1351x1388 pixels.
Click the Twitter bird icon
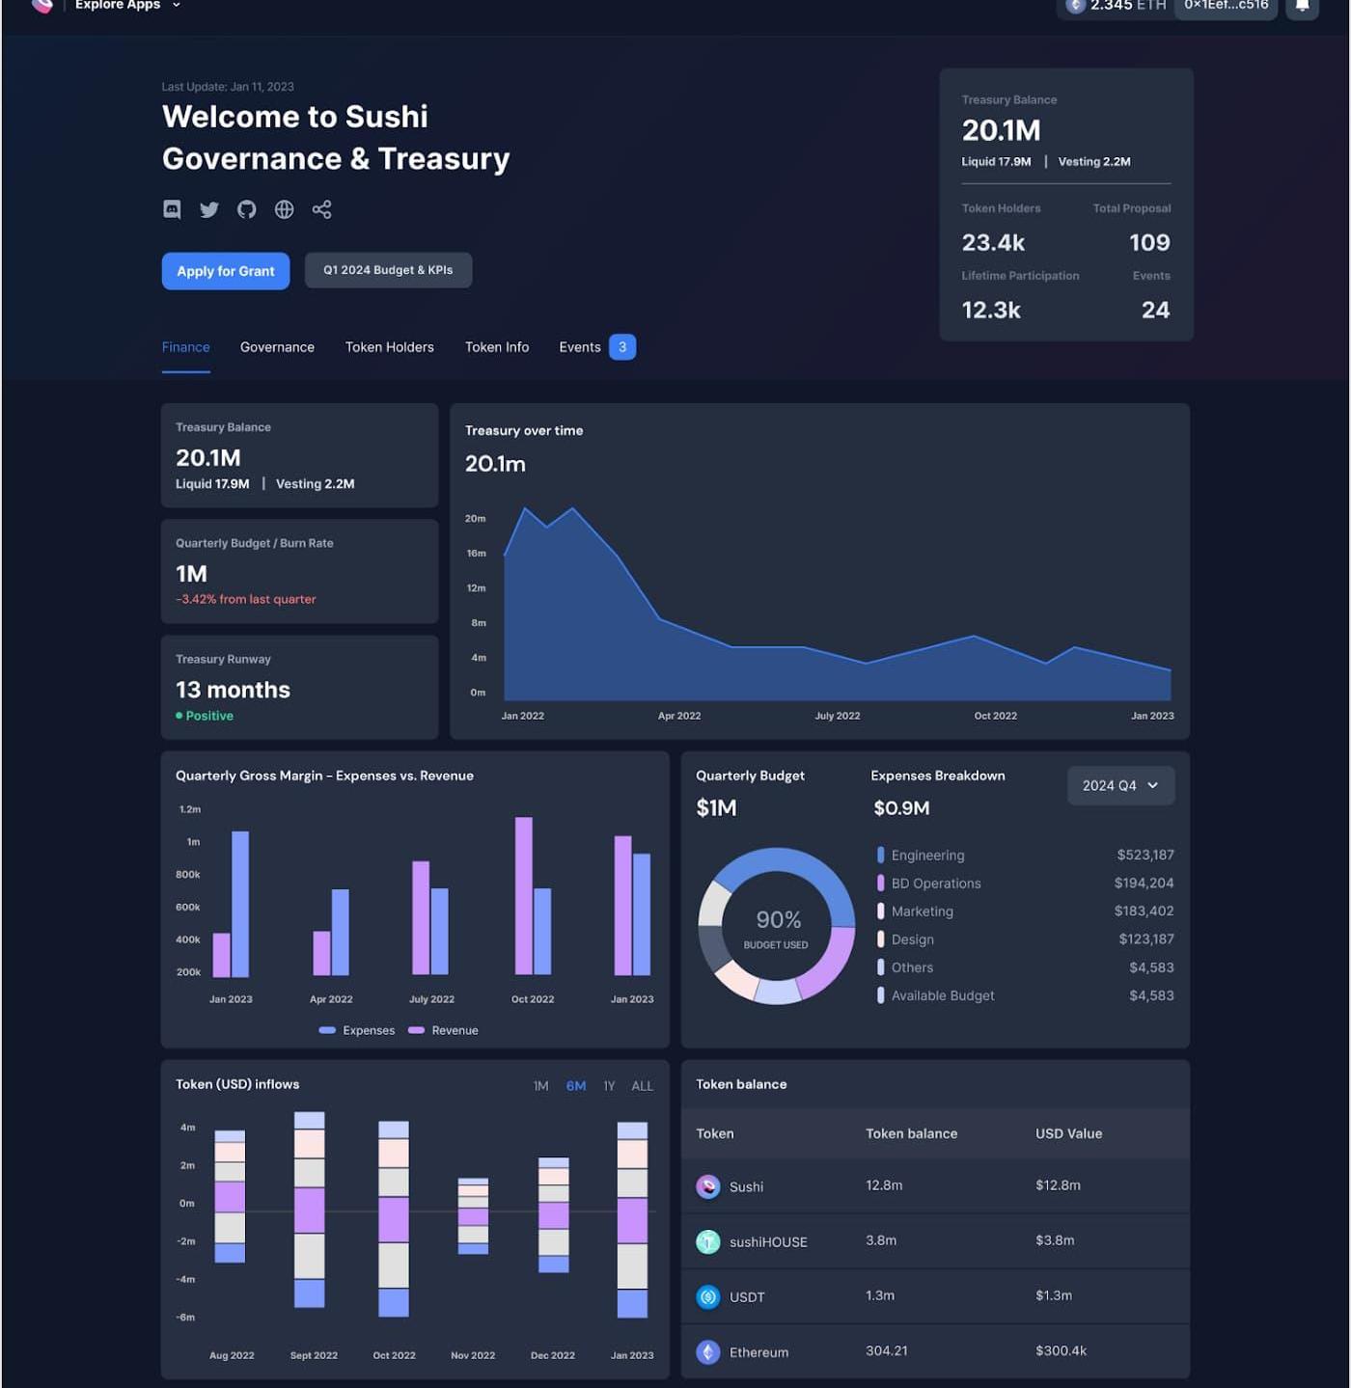[209, 209]
